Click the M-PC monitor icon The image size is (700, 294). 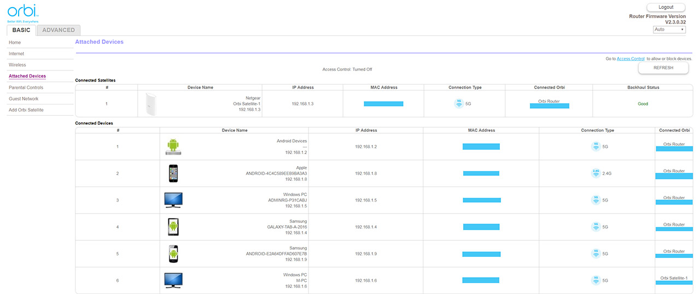tap(173, 280)
